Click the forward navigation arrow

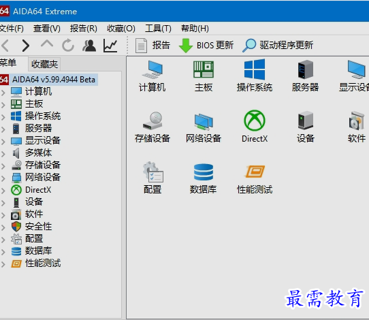(x=25, y=46)
